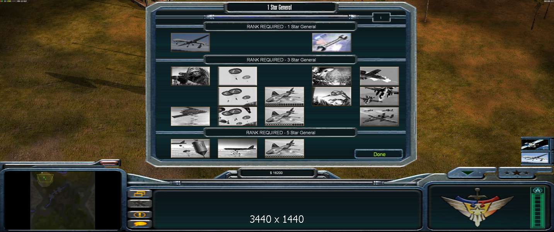Viewport: 554px width, 232px height.
Task: Choose the single A-10 strike firing missile
Action: coord(379,76)
